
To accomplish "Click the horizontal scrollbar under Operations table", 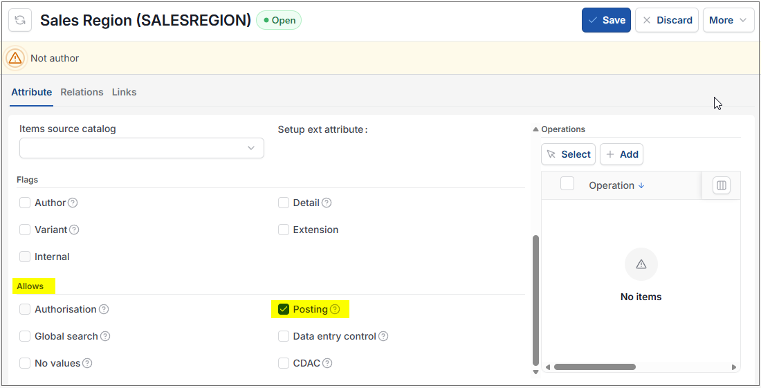I will (595, 367).
